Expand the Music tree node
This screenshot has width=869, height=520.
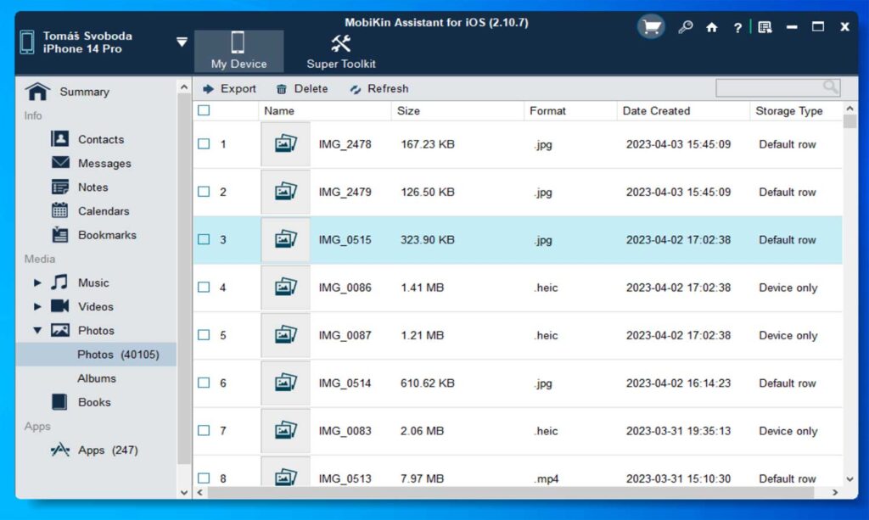coord(37,282)
